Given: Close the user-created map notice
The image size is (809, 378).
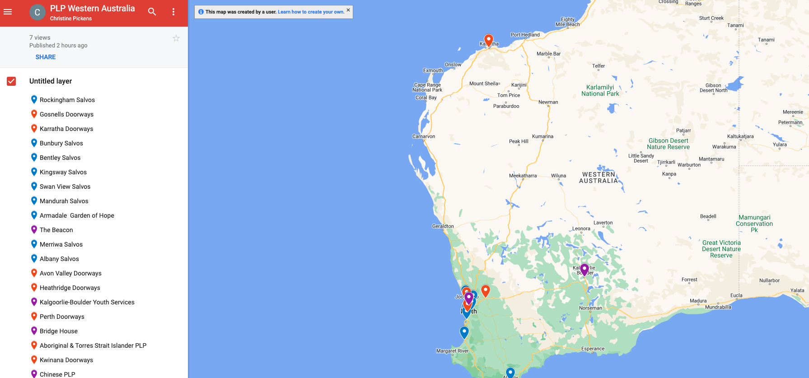Looking at the screenshot, I should (x=348, y=10).
